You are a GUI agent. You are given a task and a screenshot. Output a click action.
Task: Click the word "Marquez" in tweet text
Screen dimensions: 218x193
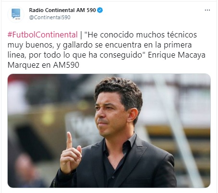(x=24, y=65)
